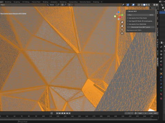Open the Object properties orange square icon
165x123 pixels.
pyautogui.click(x=161, y=74)
